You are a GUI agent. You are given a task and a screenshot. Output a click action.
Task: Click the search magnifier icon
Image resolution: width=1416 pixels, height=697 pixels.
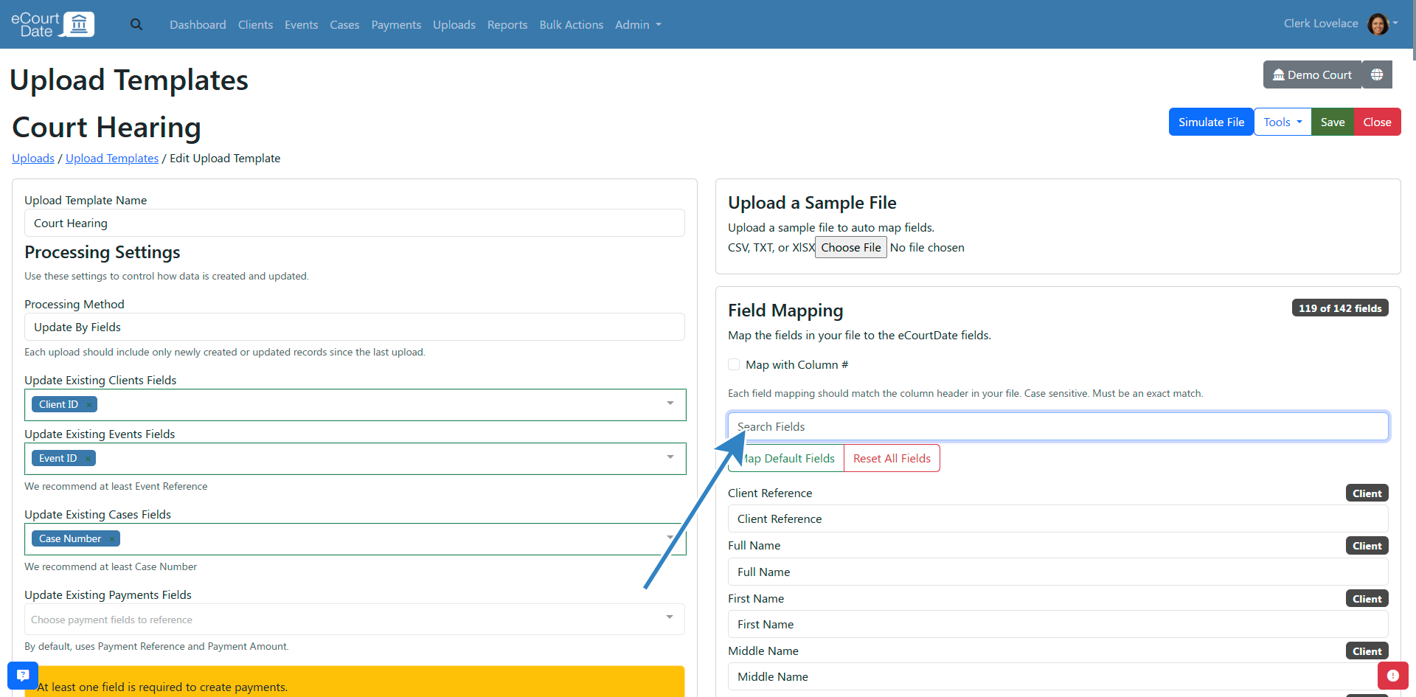pos(136,24)
